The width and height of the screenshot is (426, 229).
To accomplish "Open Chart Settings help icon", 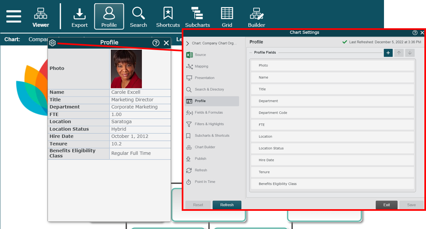I will click(415, 32).
